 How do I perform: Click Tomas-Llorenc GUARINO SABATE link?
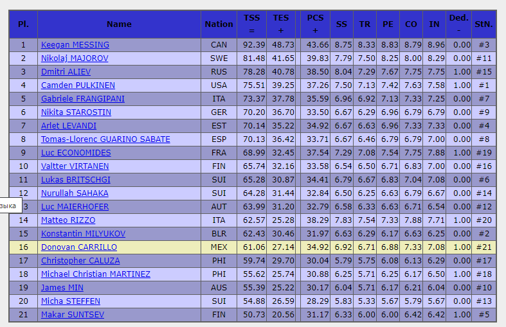105,139
